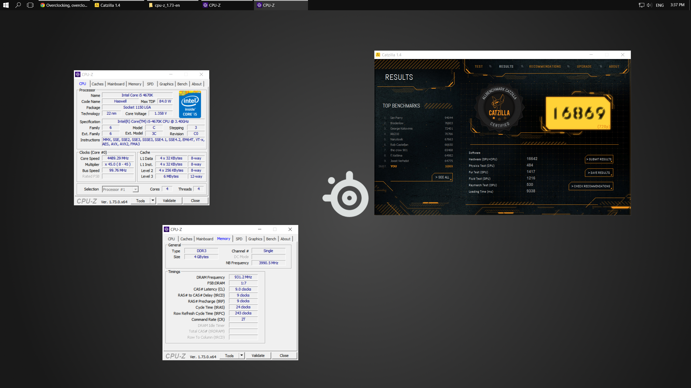Open the ABOUT section in Catzilla
Screen dimensions: 691x388
pyautogui.click(x=614, y=67)
